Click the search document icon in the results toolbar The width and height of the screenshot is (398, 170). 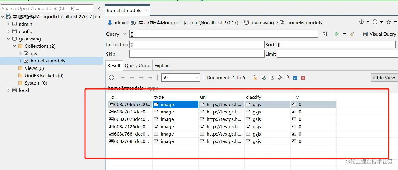(x=287, y=77)
